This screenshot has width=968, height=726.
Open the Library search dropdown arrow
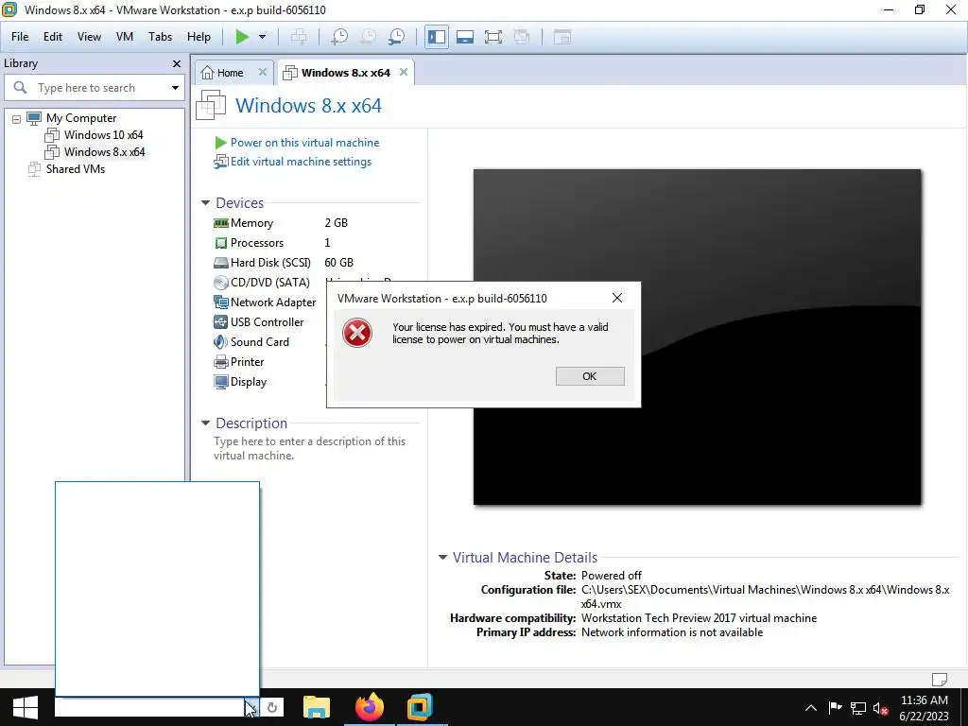[x=175, y=88]
